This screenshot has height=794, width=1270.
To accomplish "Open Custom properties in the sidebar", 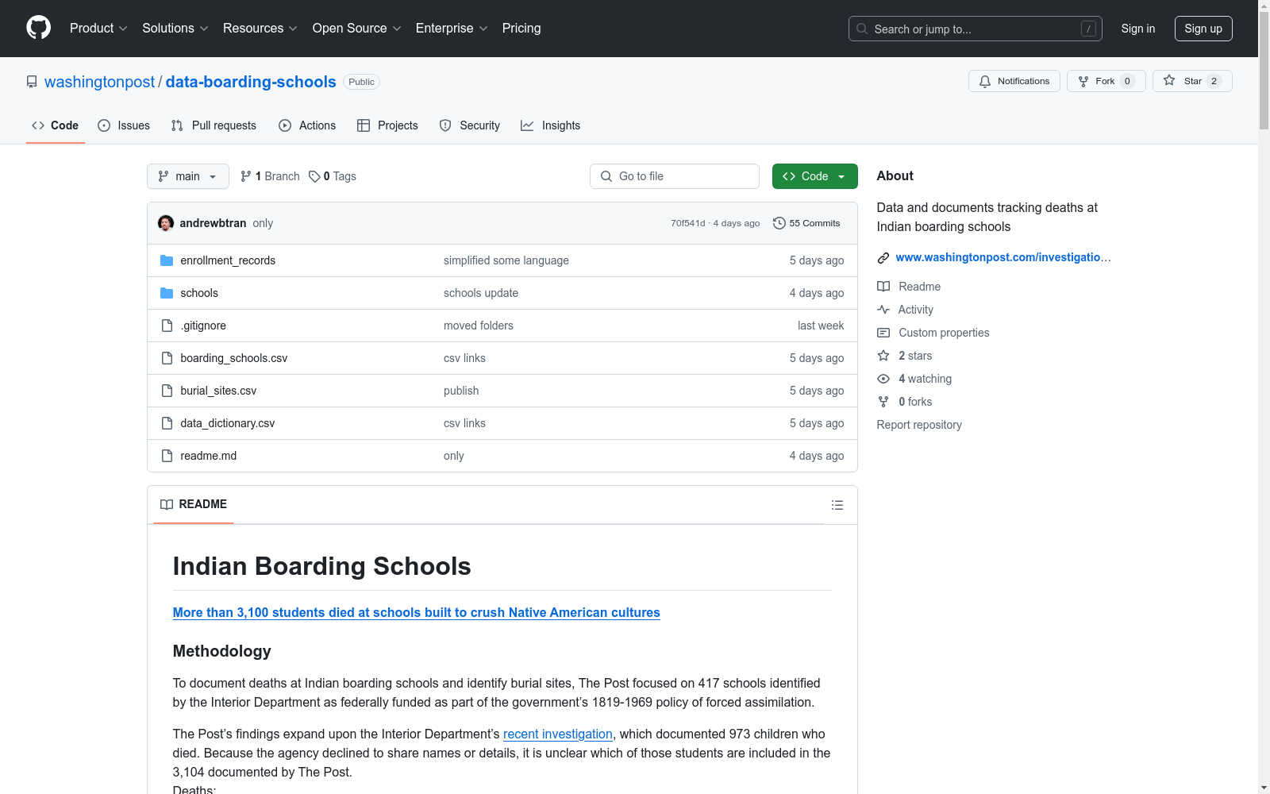I will 933,333.
